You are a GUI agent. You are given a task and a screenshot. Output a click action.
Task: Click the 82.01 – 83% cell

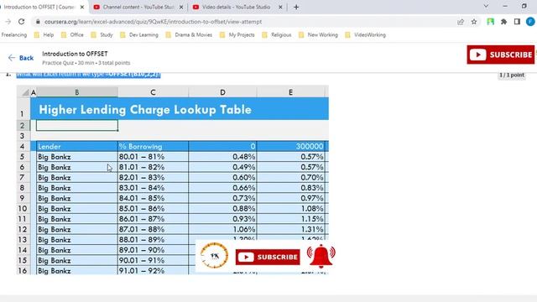tap(153, 177)
